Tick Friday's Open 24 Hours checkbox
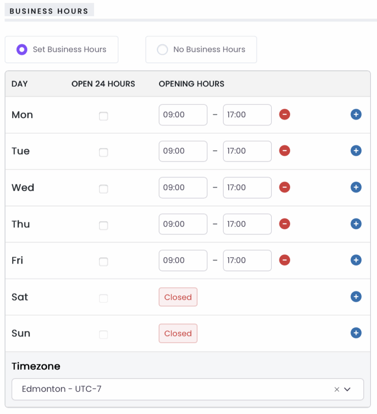The width and height of the screenshot is (377, 414). pyautogui.click(x=104, y=262)
